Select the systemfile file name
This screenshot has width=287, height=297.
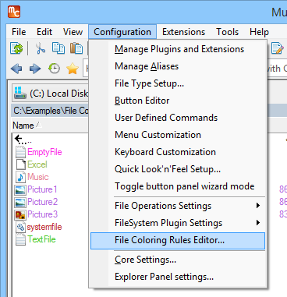(x=44, y=227)
